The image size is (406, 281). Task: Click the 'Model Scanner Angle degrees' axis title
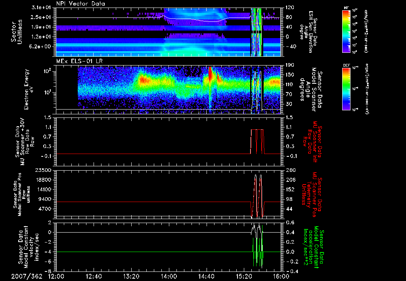tap(311, 90)
